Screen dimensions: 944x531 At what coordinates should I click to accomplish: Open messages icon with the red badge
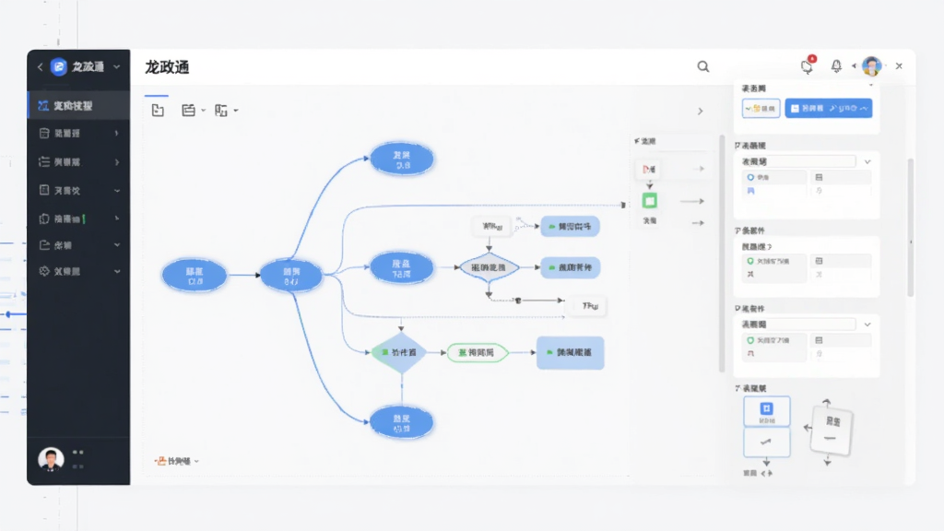[808, 65]
